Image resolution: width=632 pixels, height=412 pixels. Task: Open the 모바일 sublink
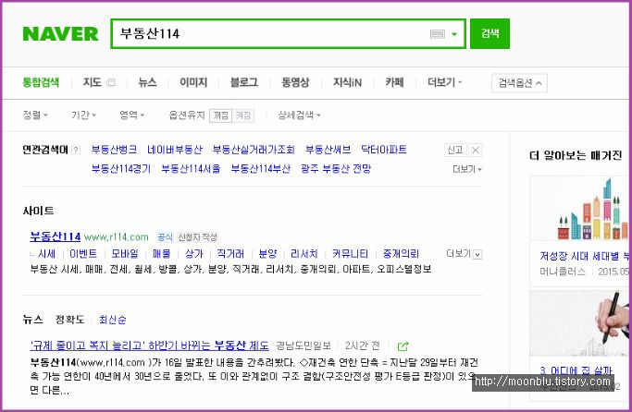pos(125,254)
